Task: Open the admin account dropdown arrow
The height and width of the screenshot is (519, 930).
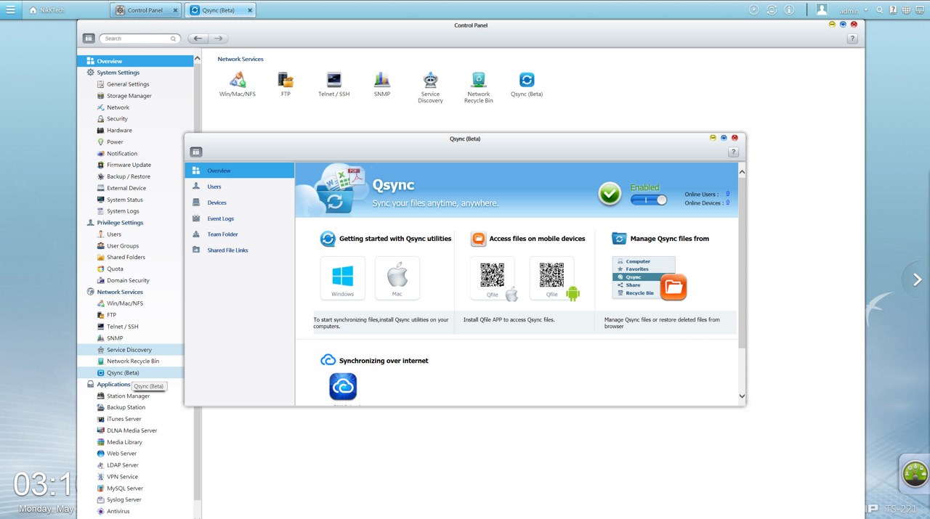Action: click(x=865, y=11)
